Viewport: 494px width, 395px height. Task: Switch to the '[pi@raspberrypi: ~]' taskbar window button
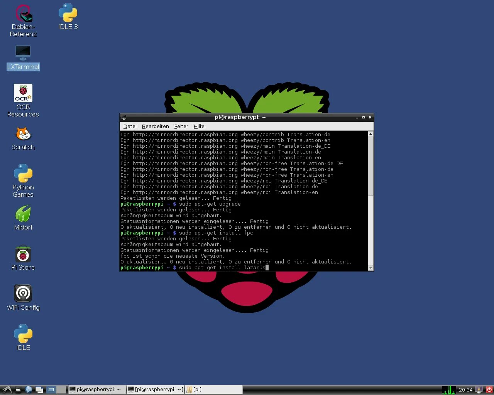tap(156, 390)
